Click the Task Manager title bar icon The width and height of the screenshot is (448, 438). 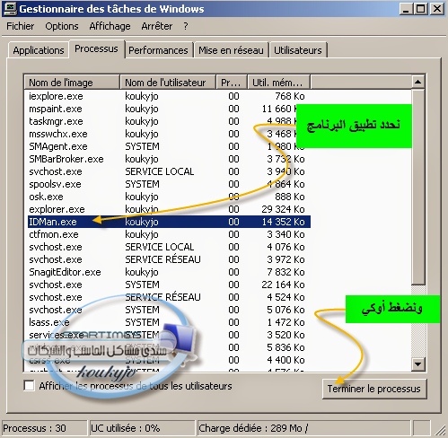(x=10, y=9)
